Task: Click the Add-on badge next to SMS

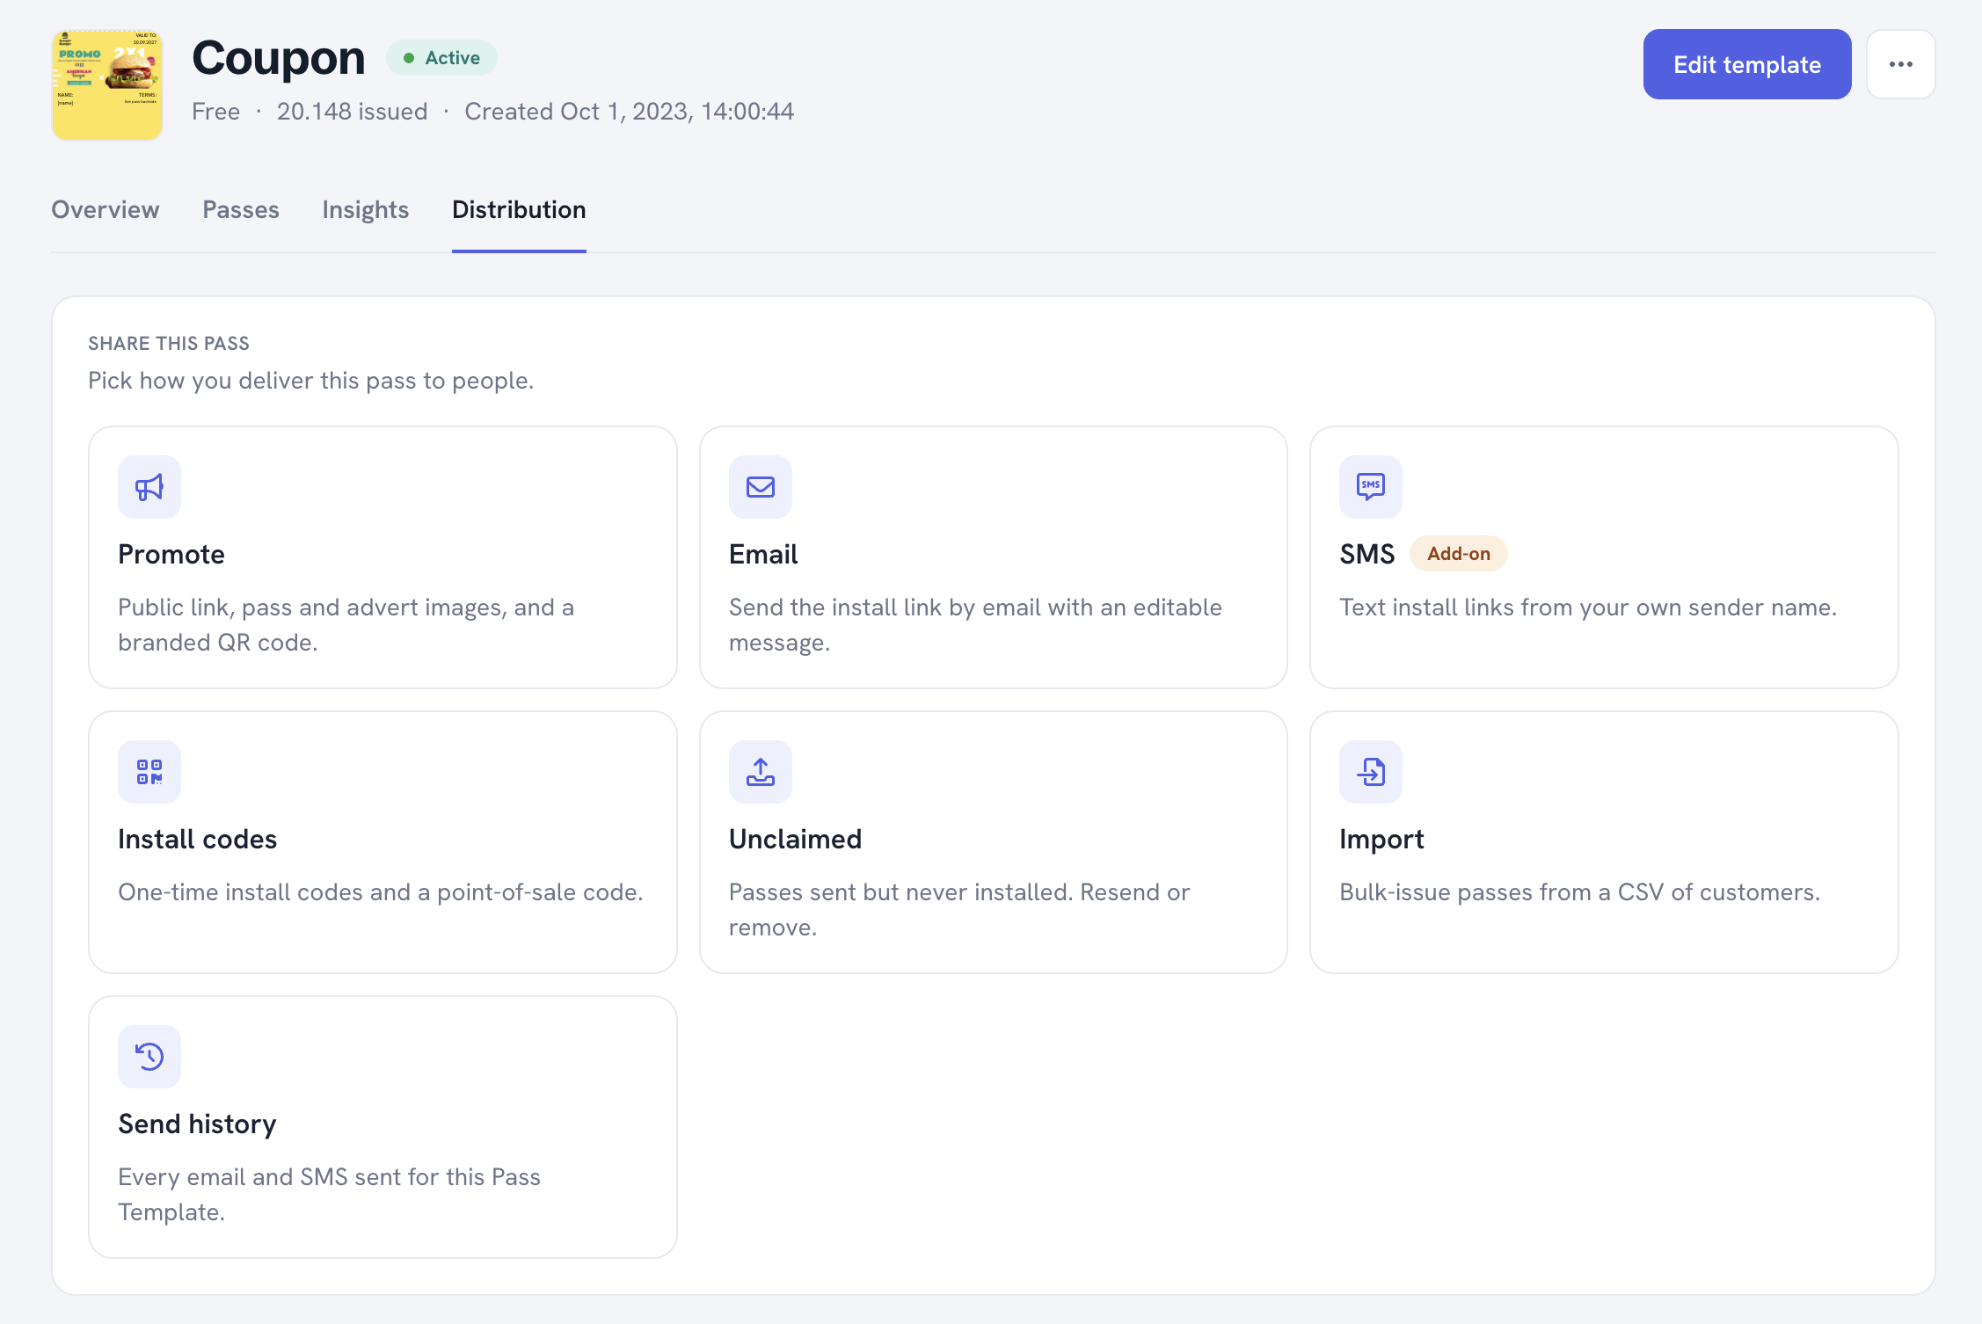Action: (1459, 554)
